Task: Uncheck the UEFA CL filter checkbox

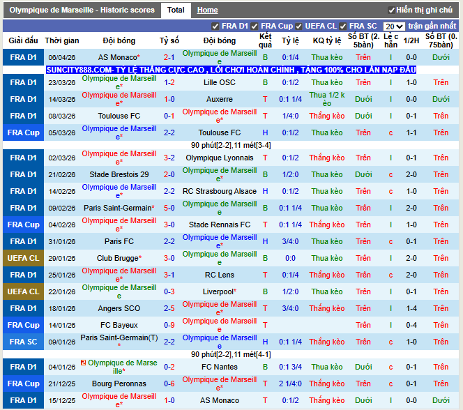Action: [298, 26]
